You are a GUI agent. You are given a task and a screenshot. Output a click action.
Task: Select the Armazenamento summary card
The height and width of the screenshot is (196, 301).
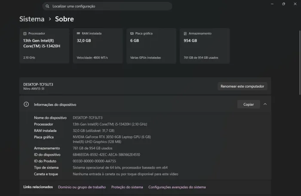coord(205,46)
